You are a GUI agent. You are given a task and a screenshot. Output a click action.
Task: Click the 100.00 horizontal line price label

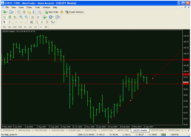tap(186, 74)
